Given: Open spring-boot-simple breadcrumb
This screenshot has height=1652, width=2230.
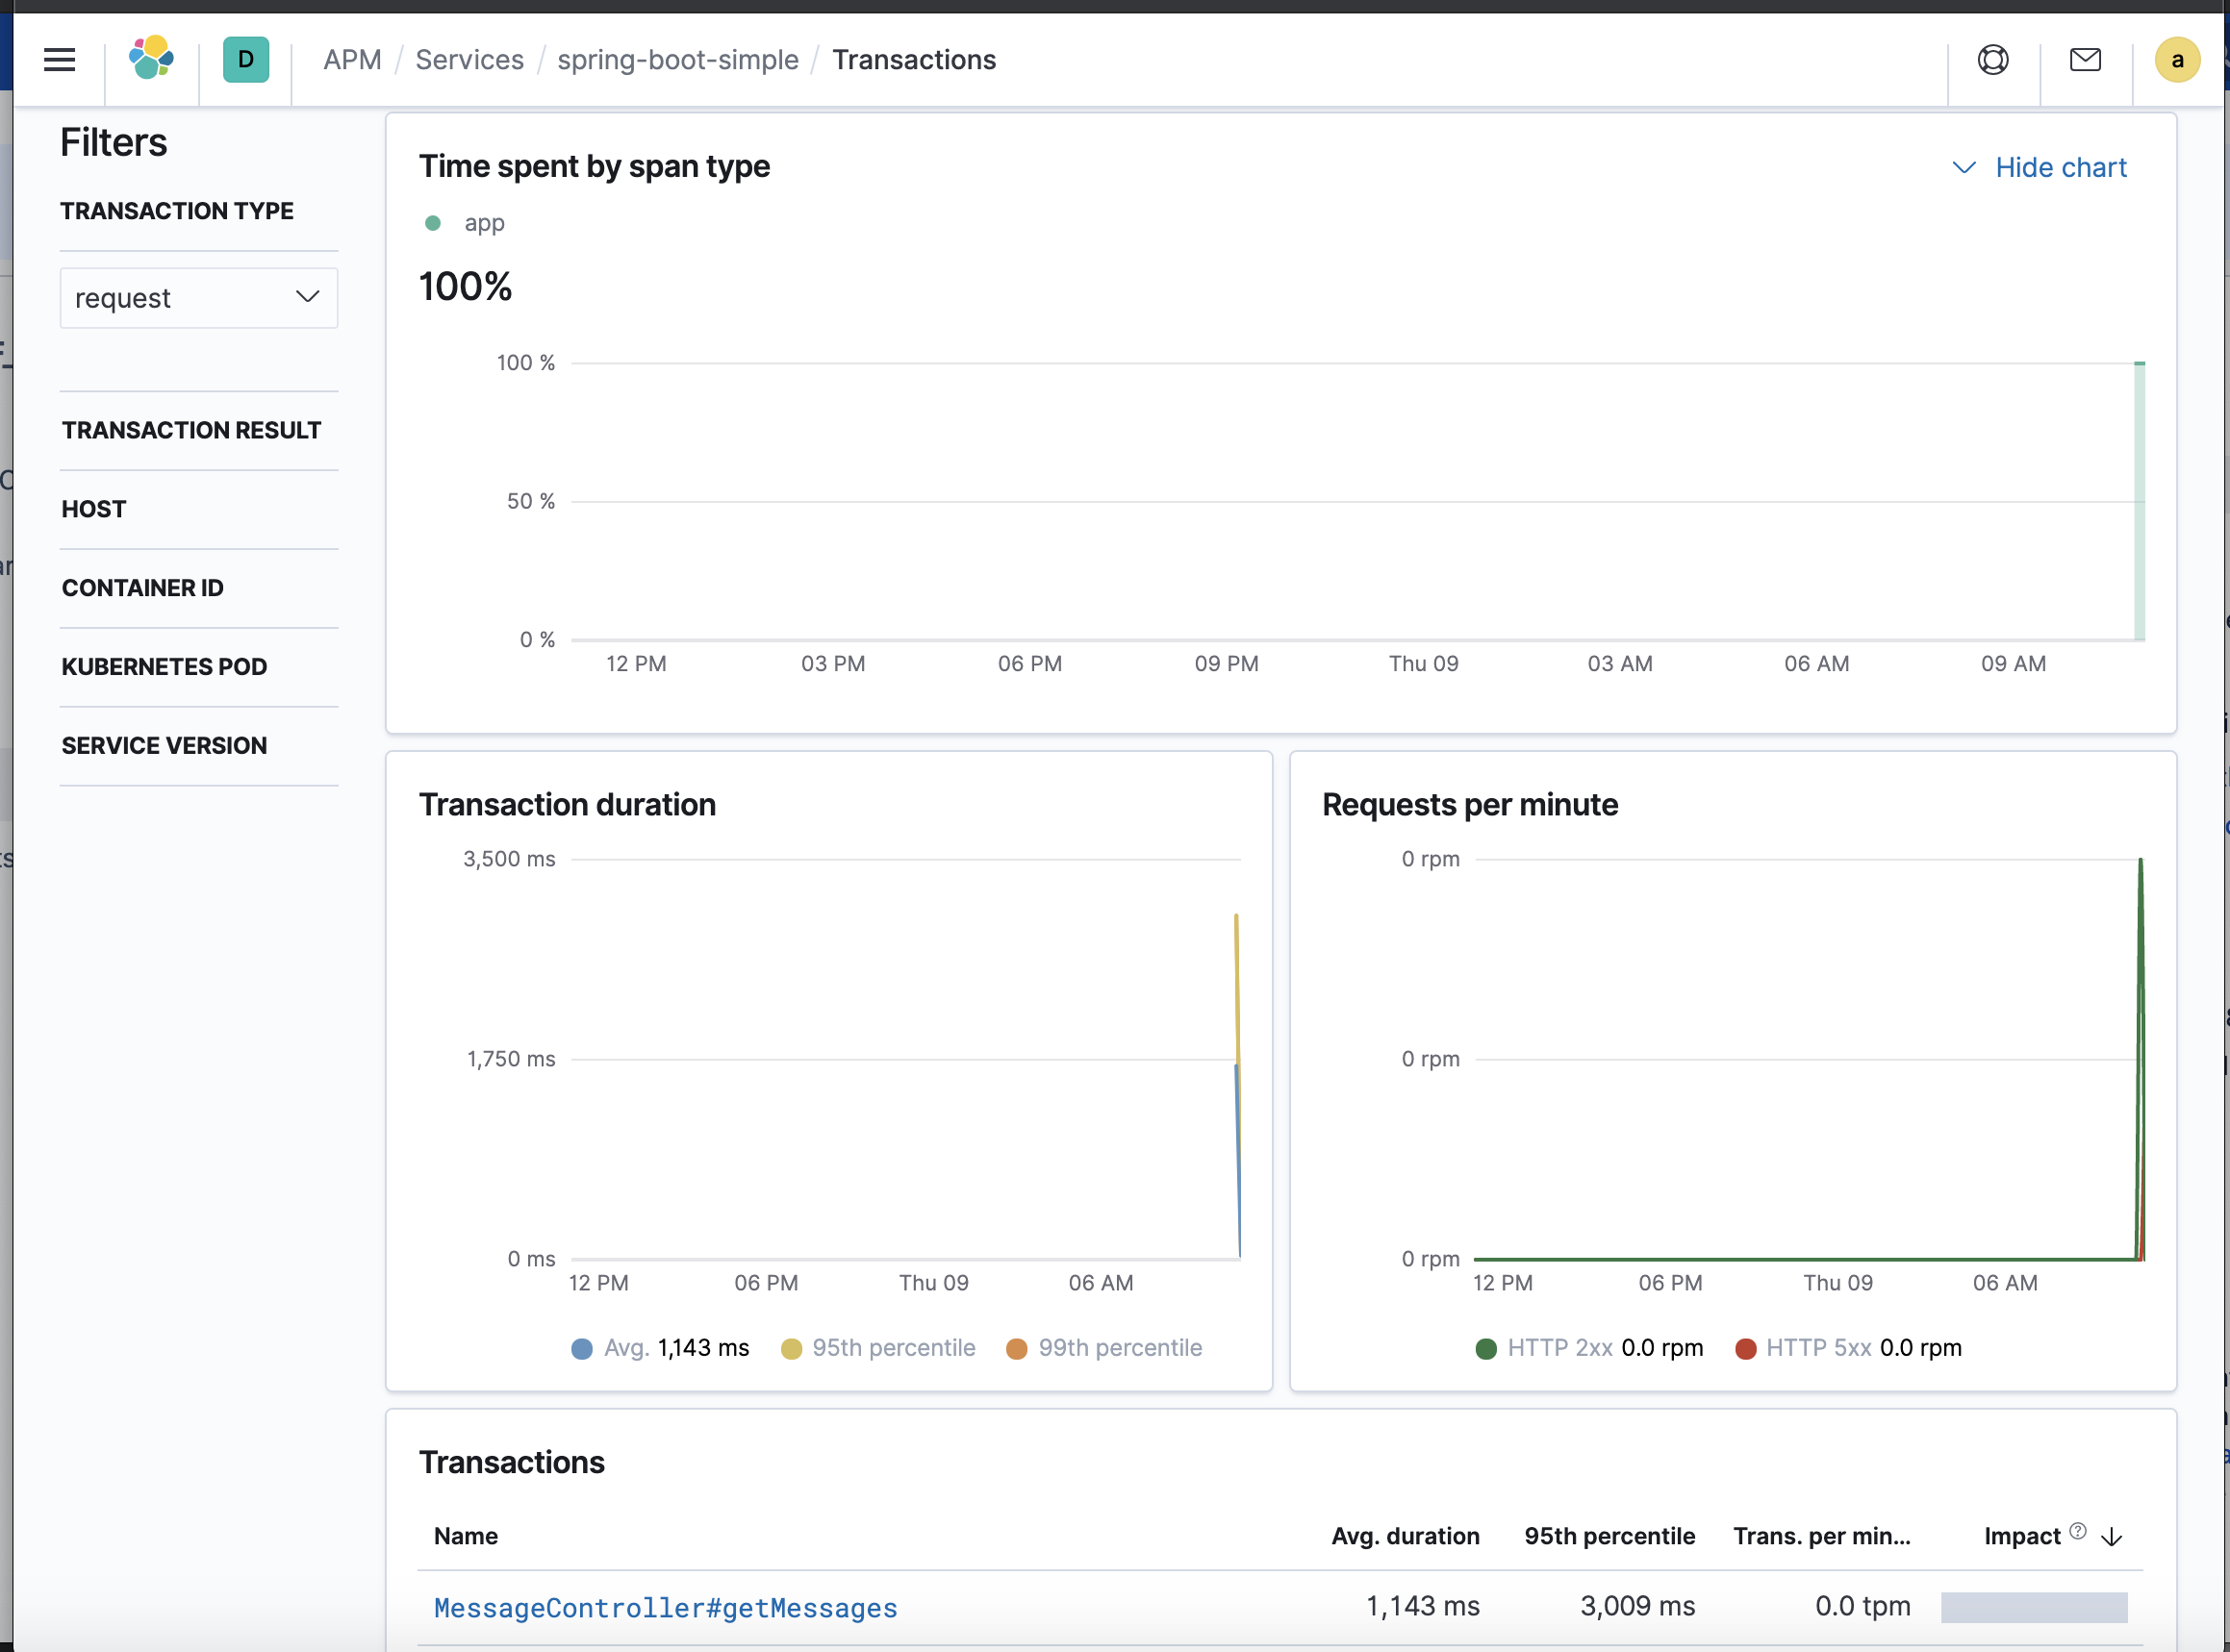Looking at the screenshot, I should [677, 60].
